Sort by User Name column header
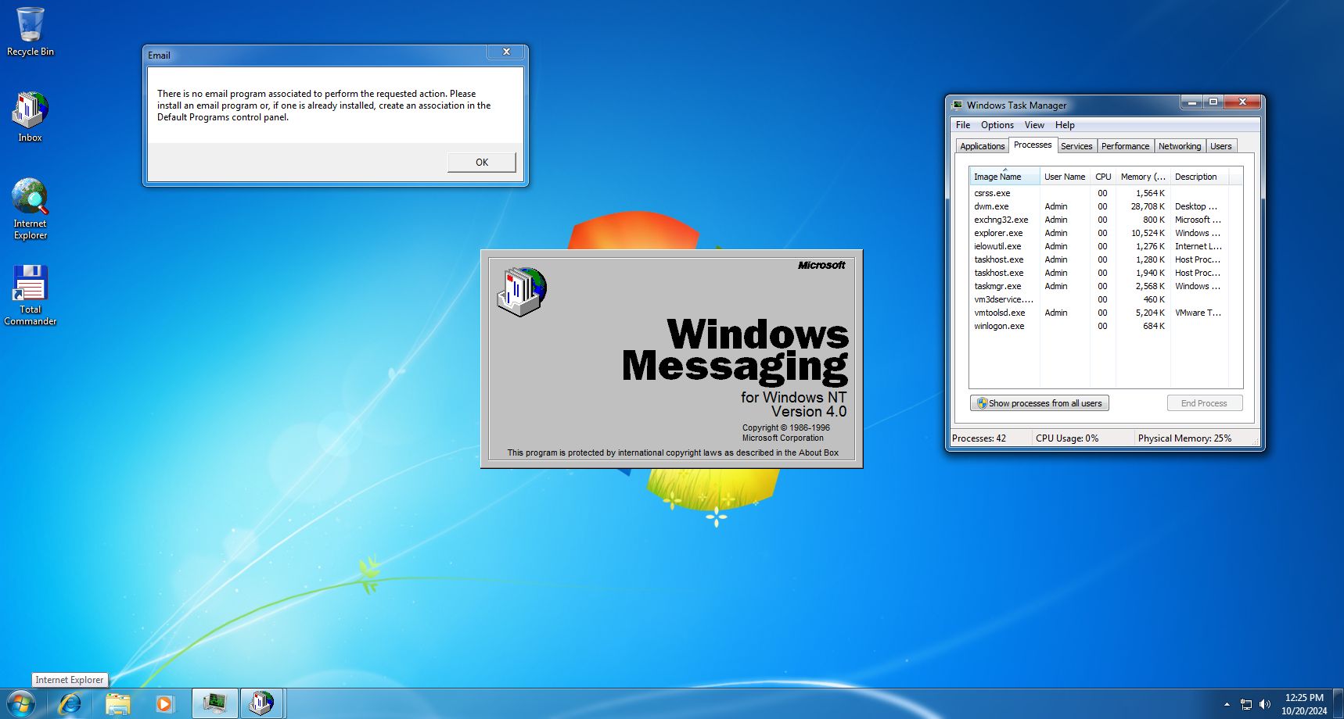Image resolution: width=1344 pixels, height=719 pixels. [1065, 177]
